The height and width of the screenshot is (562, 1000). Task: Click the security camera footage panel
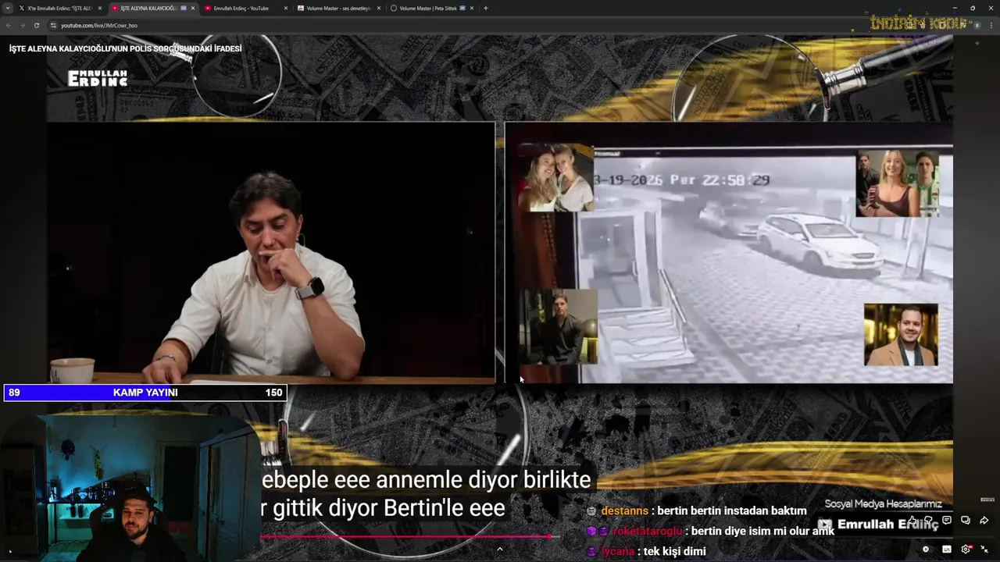tap(728, 252)
